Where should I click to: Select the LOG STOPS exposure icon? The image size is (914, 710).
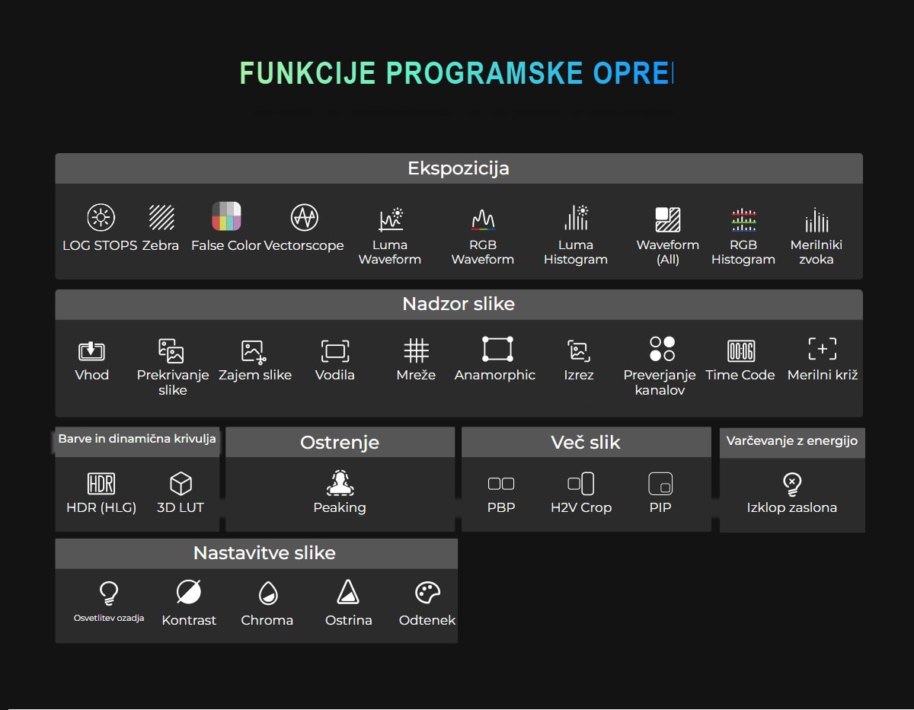click(x=100, y=218)
